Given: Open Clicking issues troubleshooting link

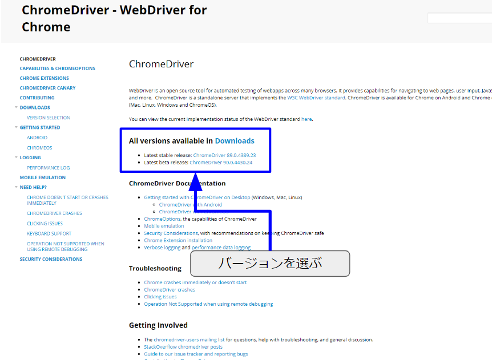Looking at the screenshot, I should pos(160,297).
